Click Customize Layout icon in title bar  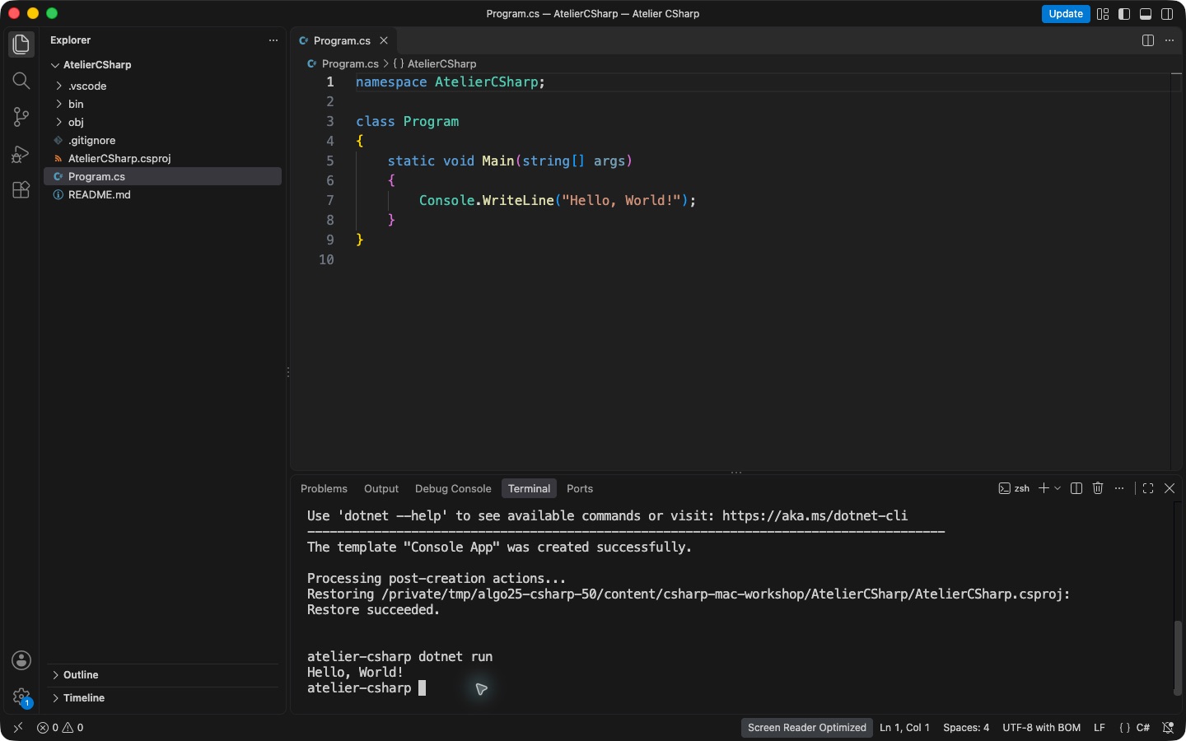click(1103, 14)
